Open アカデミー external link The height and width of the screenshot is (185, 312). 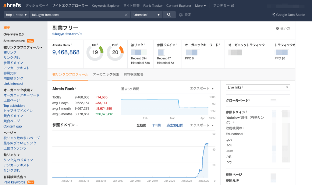coord(223,5)
